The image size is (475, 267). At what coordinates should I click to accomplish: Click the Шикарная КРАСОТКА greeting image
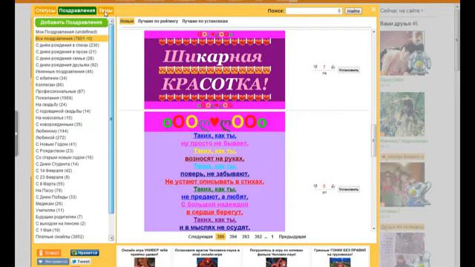point(214,70)
